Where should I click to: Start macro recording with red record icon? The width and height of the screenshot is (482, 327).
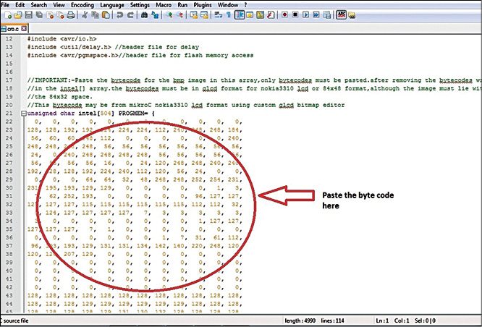(286, 14)
